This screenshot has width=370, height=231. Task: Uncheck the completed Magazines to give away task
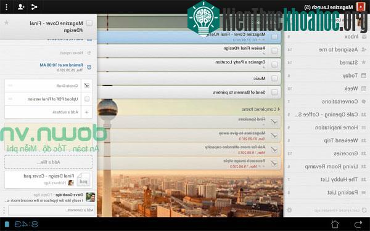274,136
